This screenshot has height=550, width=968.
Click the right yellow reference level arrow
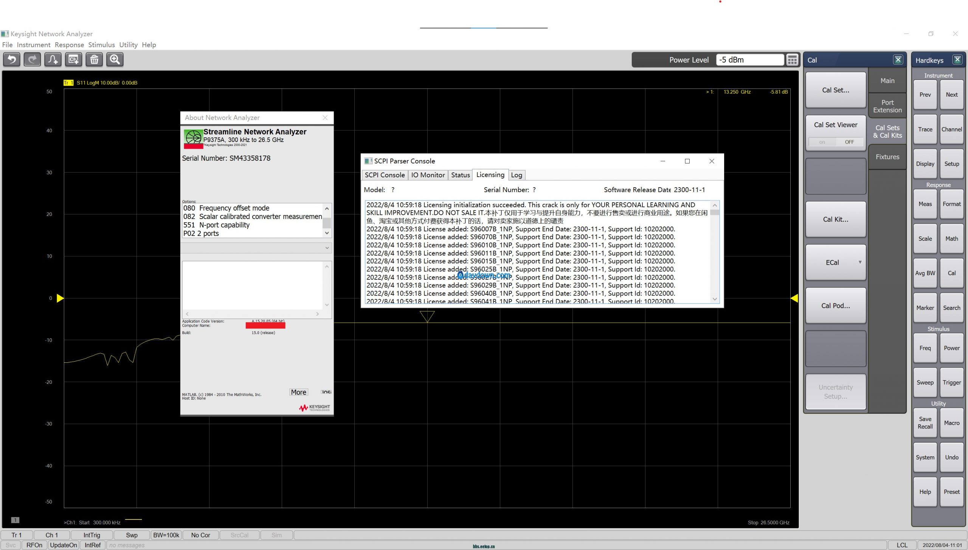[794, 298]
